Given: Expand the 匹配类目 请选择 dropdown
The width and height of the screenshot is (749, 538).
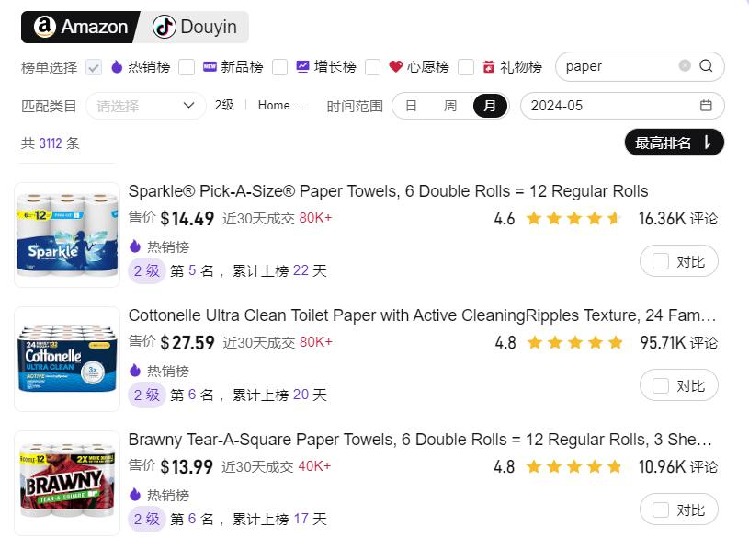Looking at the screenshot, I should pos(146,105).
